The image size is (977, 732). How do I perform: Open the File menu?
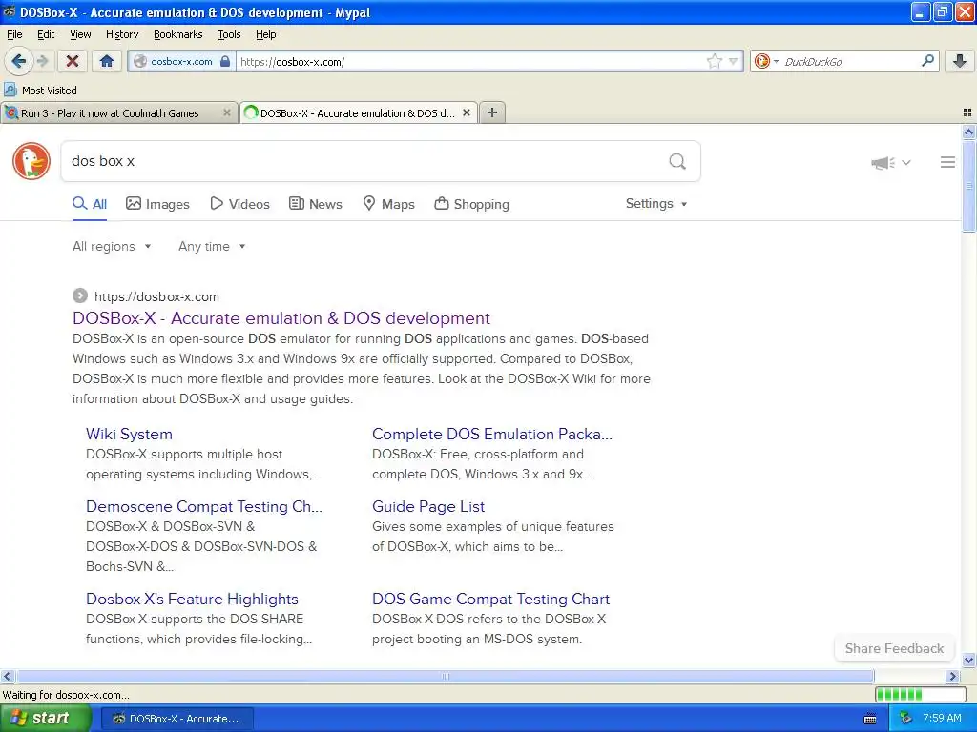[14, 34]
